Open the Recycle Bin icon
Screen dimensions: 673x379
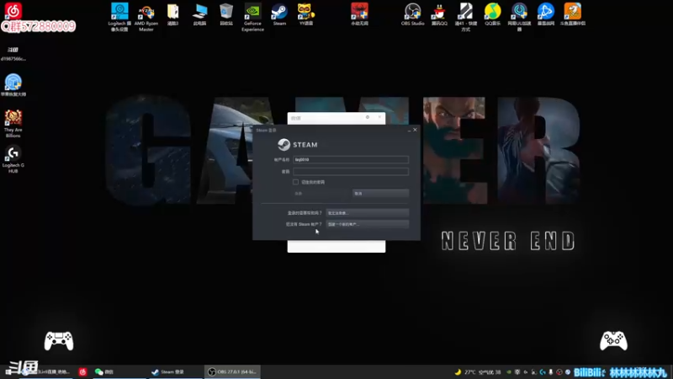tap(226, 14)
